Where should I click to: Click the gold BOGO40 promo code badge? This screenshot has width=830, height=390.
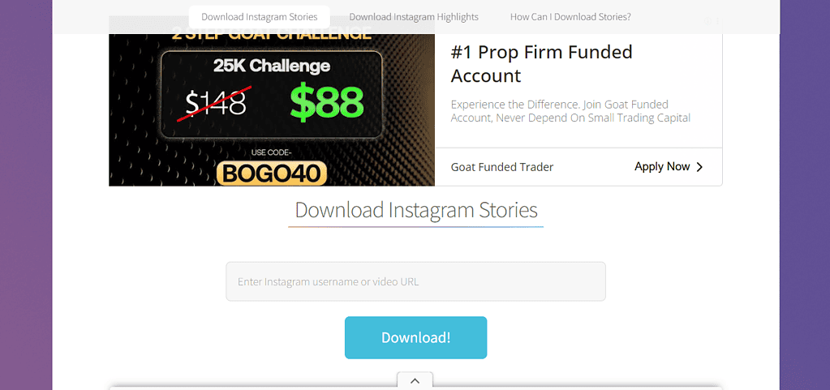[x=271, y=173]
